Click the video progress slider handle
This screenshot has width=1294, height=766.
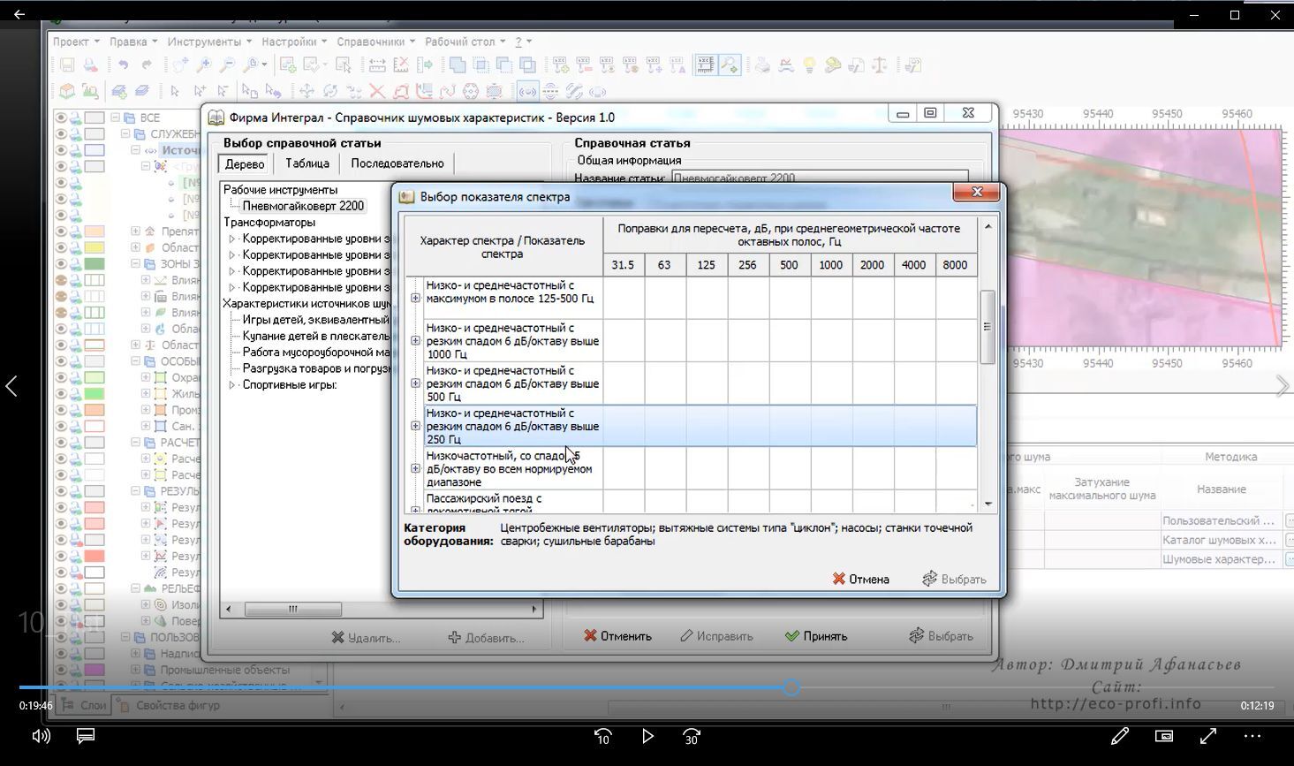point(791,687)
